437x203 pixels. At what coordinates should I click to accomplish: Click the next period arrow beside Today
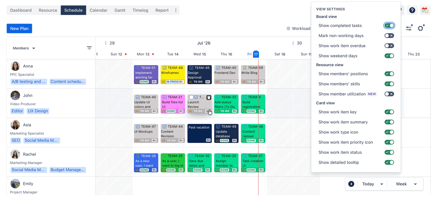click(351, 184)
